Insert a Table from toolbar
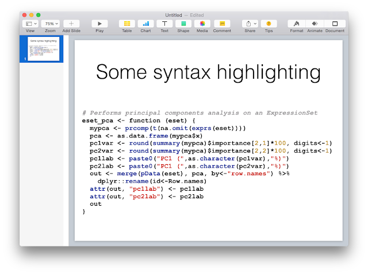The image size is (368, 274). (127, 24)
